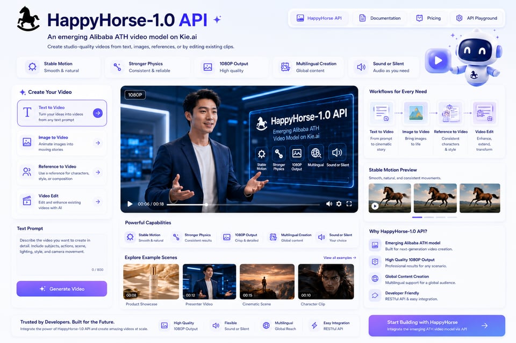The height and width of the screenshot is (343, 516).
Task: Click the rocking horse logo icon
Action: [x=28, y=19]
